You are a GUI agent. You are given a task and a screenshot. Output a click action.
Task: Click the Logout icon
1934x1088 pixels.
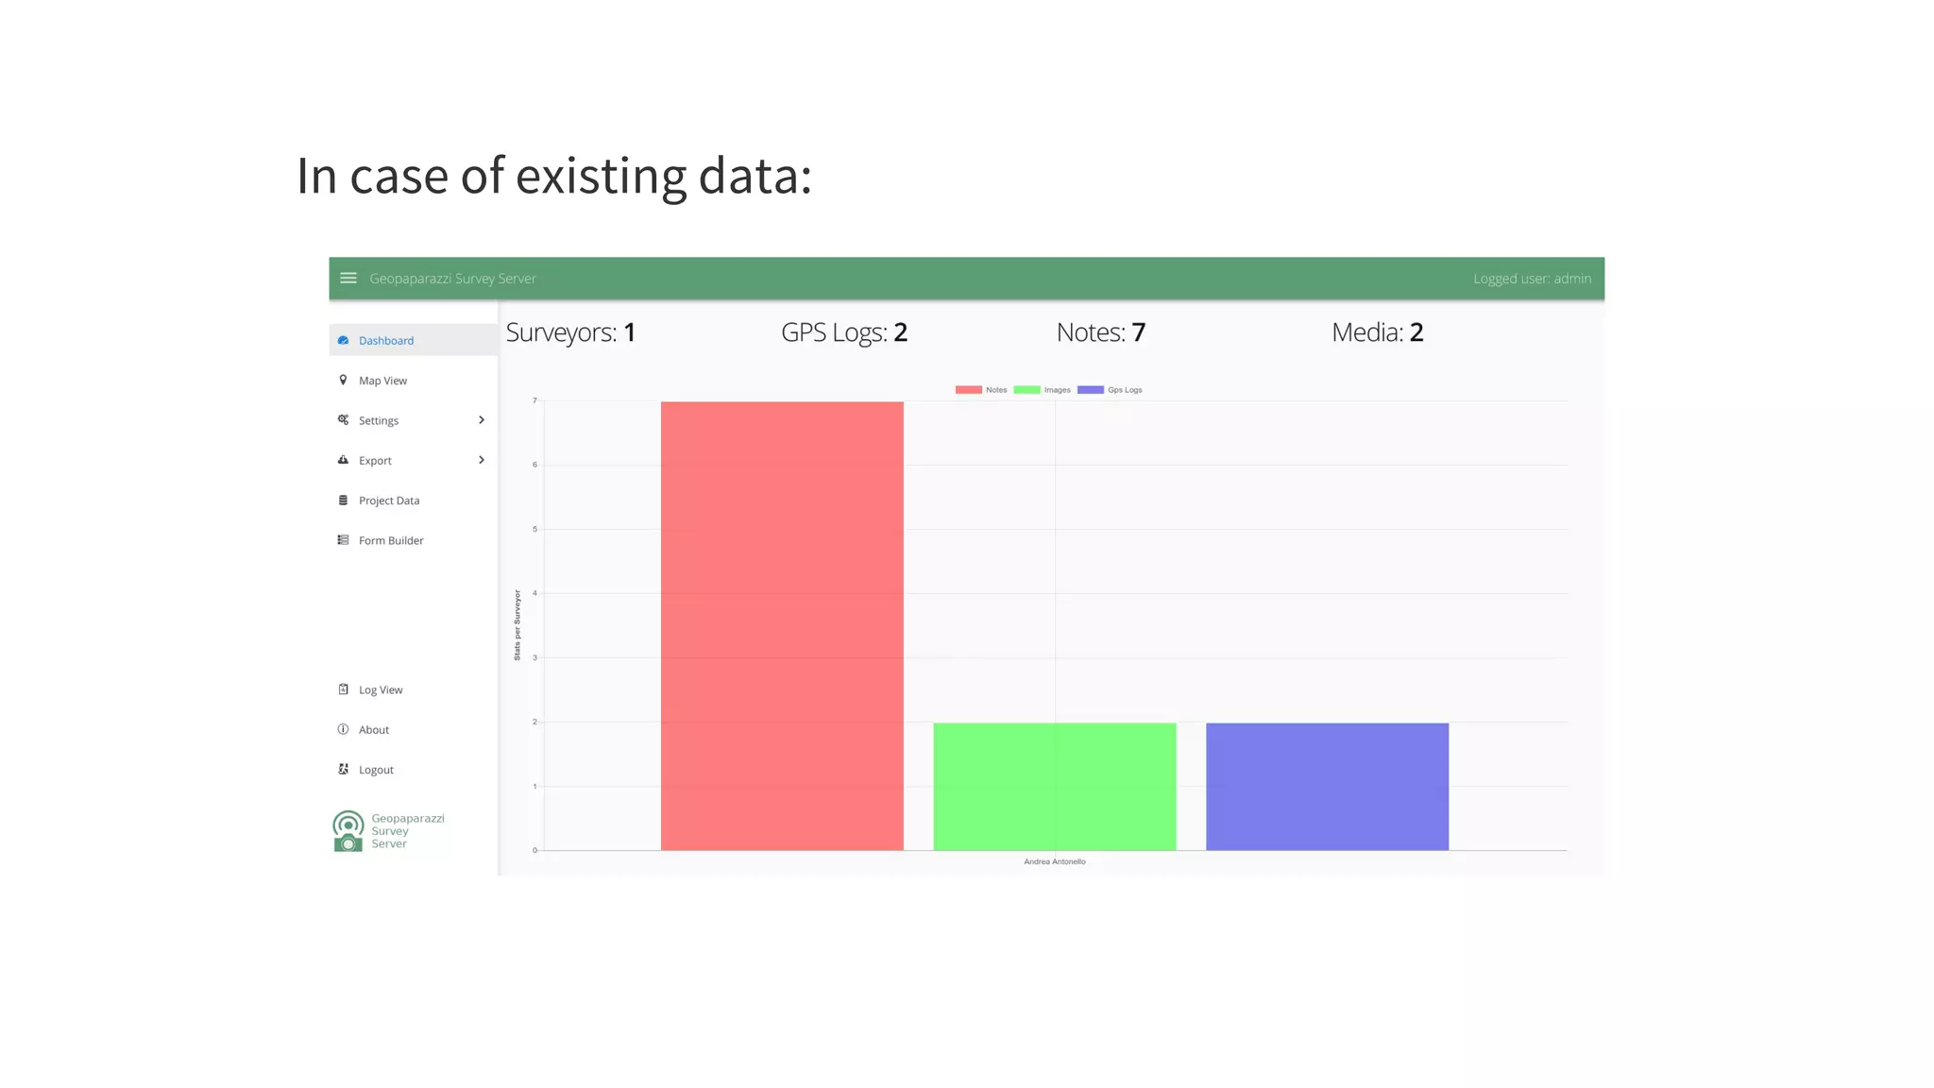343,770
